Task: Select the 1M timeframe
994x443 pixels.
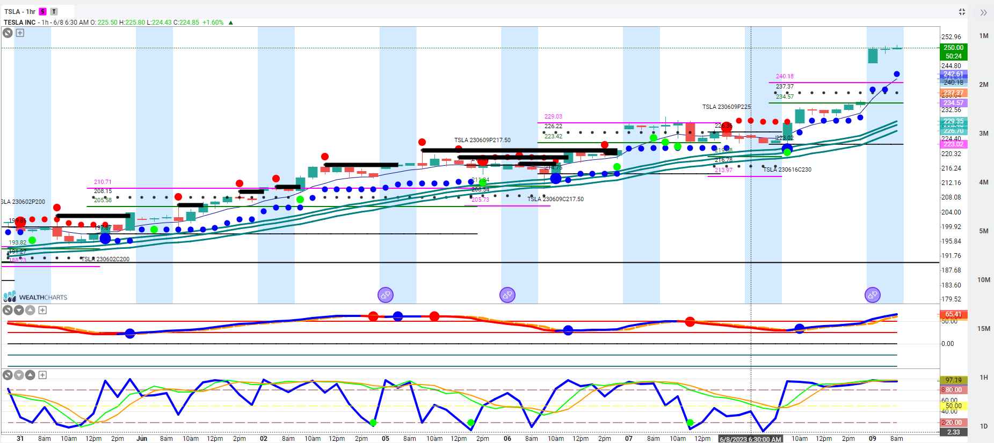Action: coord(983,36)
